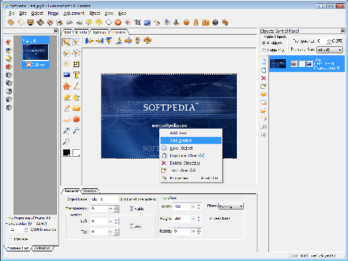
Task: Select the eraser tool
Action: click(x=67, y=97)
